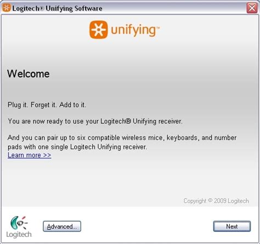
Task: Click the 'Plug it. Forget it. Add to it.' line
Action: tap(47, 105)
